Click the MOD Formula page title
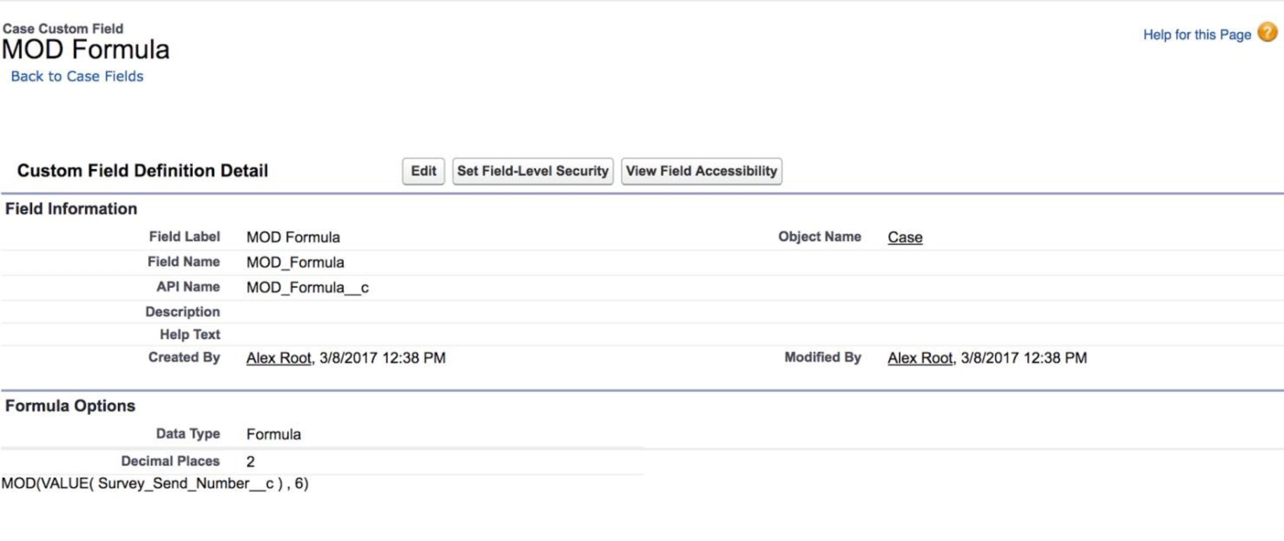1284x541 pixels. point(86,50)
